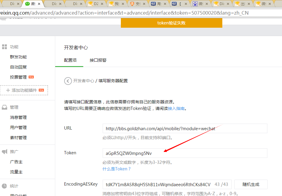Click into the Token input field

point(185,153)
